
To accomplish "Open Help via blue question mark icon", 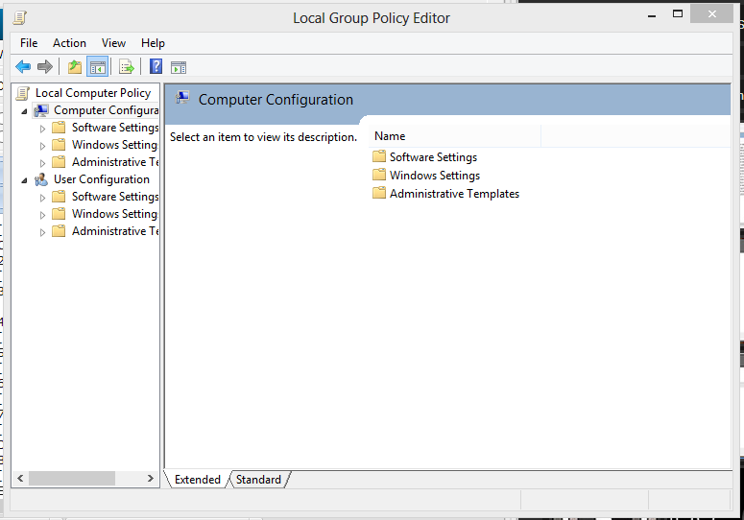I will click(156, 66).
